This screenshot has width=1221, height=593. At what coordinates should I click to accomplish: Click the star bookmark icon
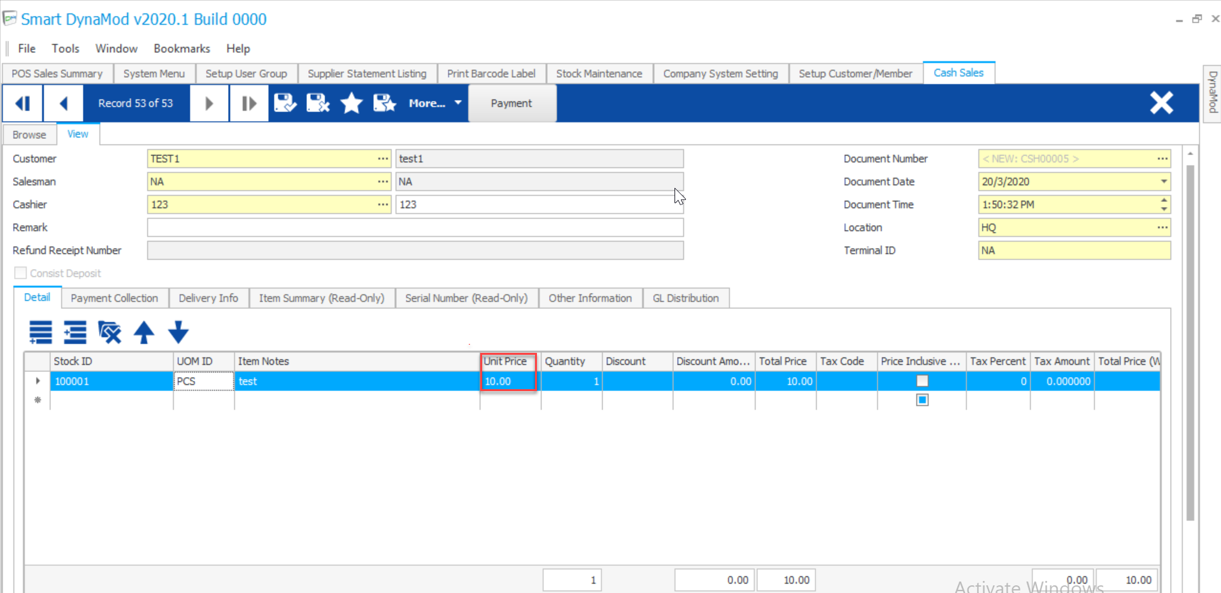coord(351,103)
